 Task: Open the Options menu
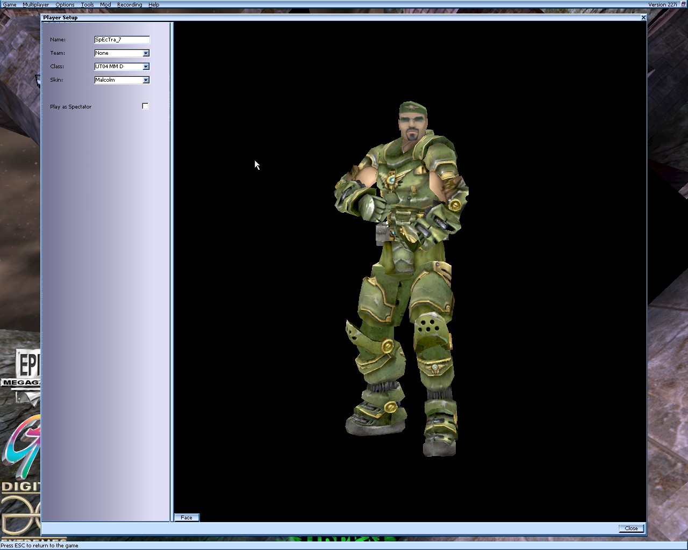65,4
